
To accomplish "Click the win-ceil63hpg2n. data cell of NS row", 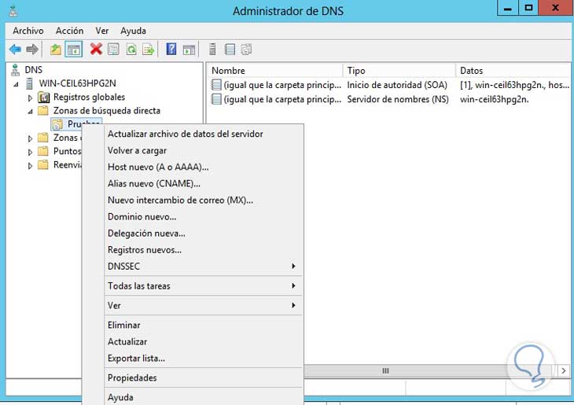I will point(495,99).
